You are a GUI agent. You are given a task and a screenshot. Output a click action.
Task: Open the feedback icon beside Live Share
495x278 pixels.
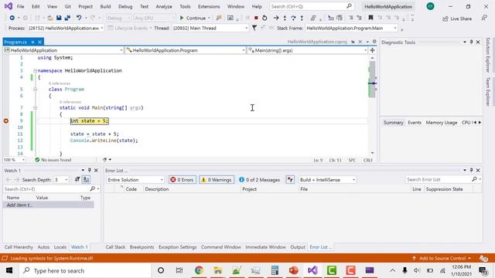point(484,19)
